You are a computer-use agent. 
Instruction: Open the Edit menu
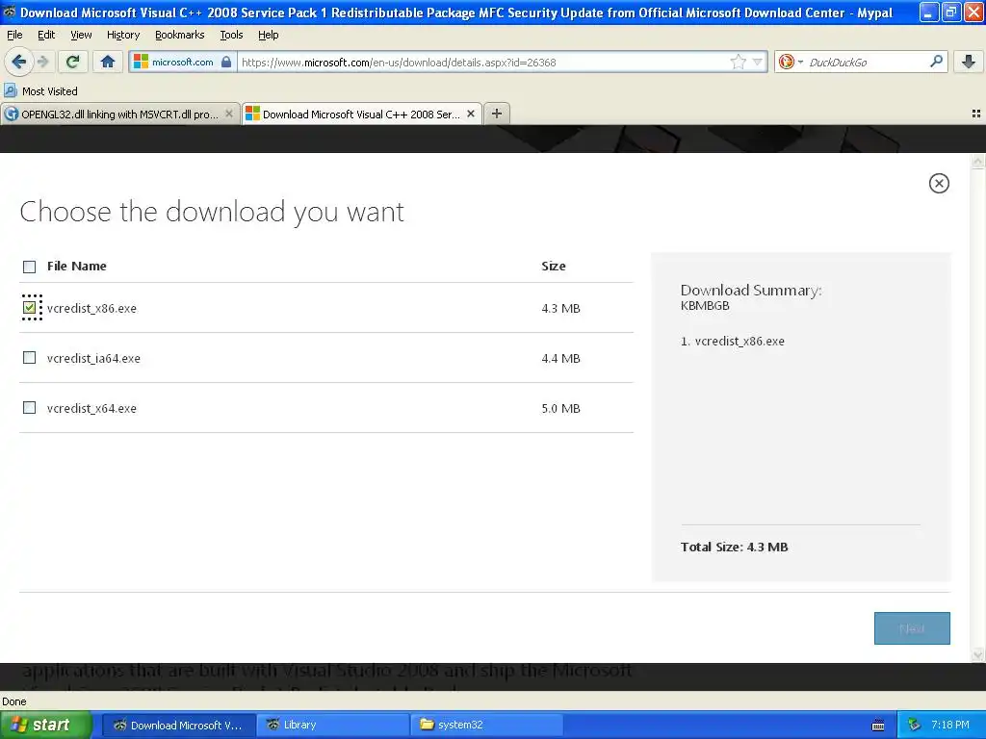coord(46,35)
